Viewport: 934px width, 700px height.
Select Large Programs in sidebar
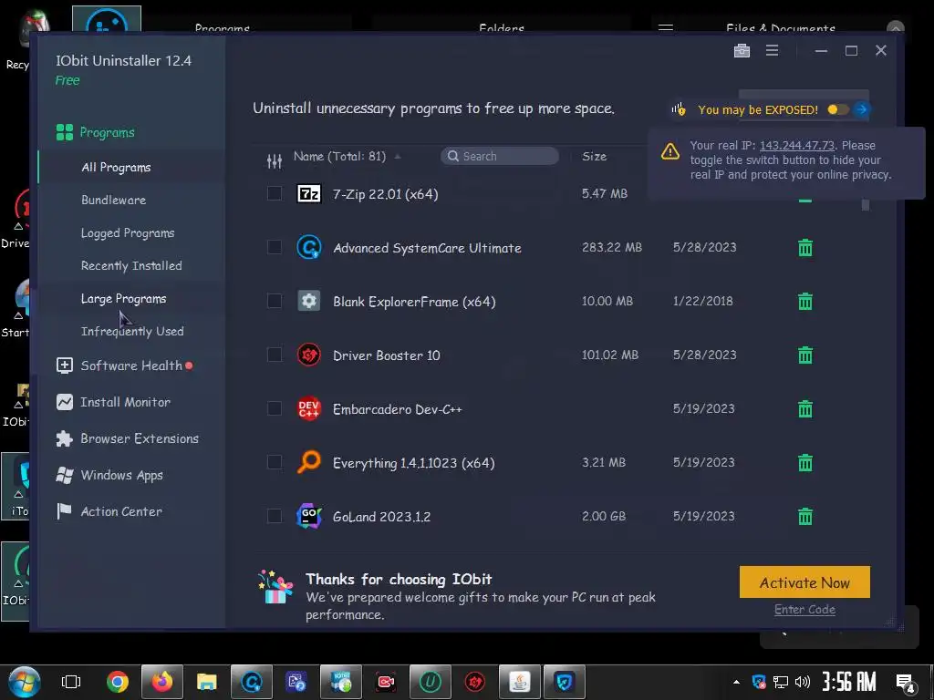[123, 298]
